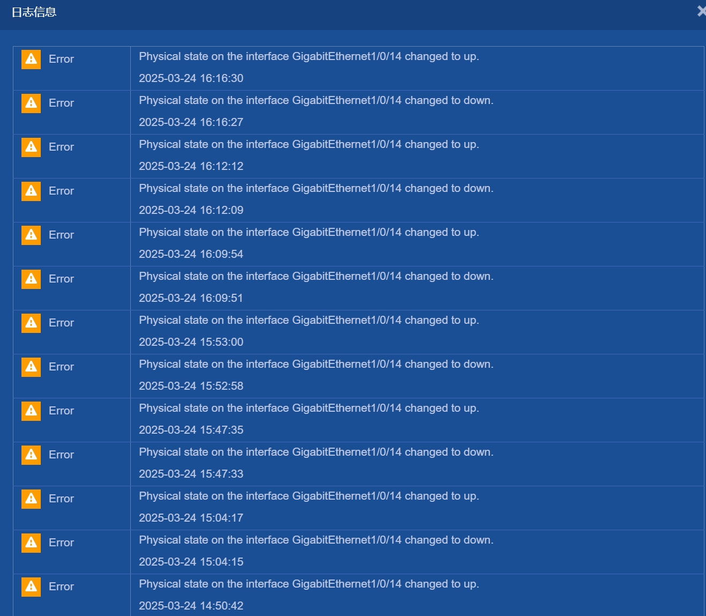Click the message above timestamp 15:04:17
The width and height of the screenshot is (706, 616).
pos(309,496)
